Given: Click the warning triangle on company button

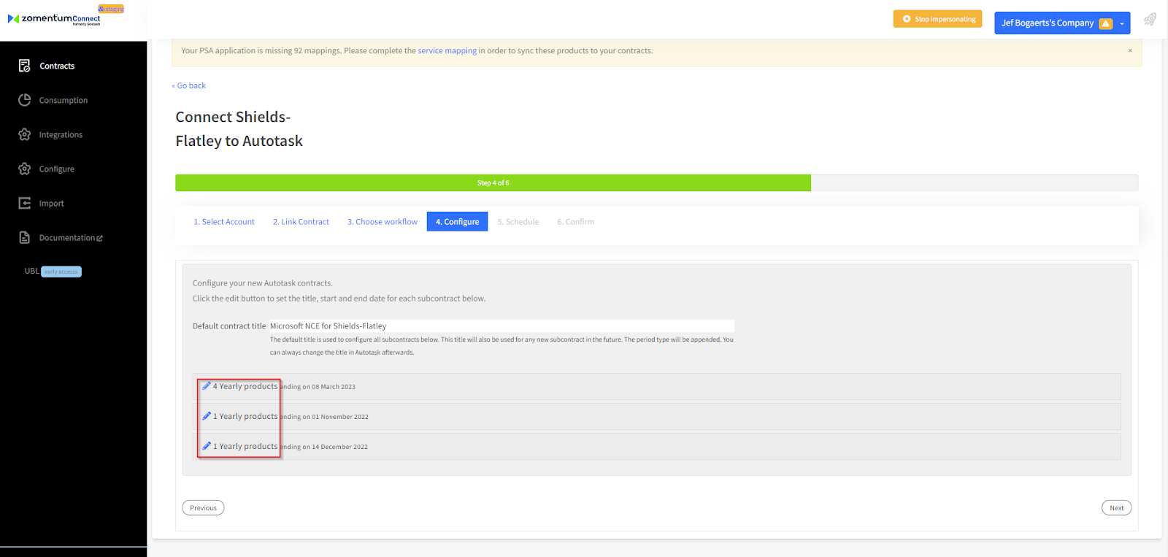Looking at the screenshot, I should pos(1106,23).
